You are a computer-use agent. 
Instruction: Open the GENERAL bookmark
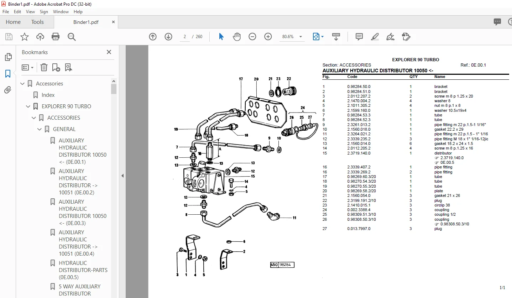click(x=64, y=129)
